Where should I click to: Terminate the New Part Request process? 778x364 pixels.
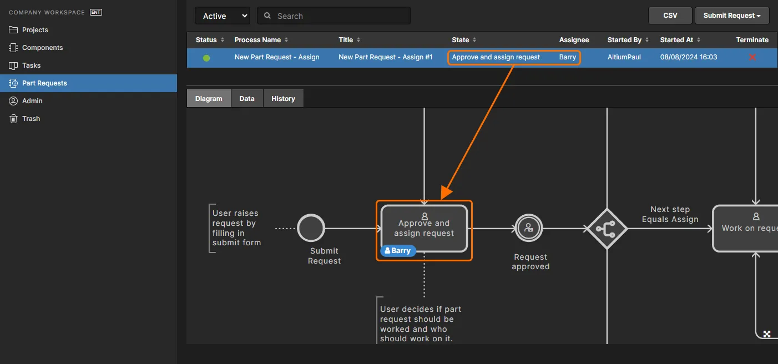coord(752,57)
